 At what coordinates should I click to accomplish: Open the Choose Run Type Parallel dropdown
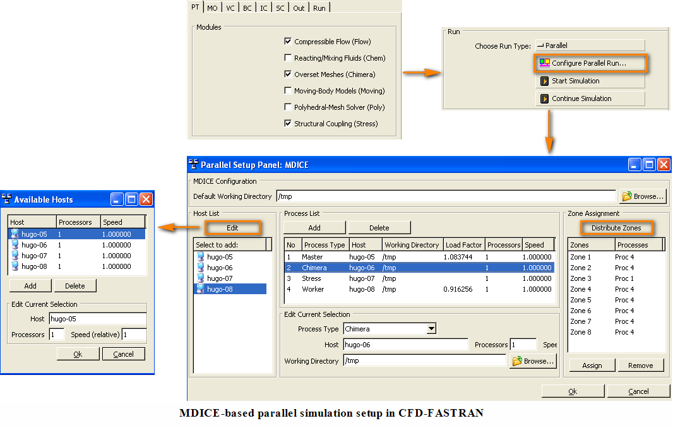tap(590, 45)
